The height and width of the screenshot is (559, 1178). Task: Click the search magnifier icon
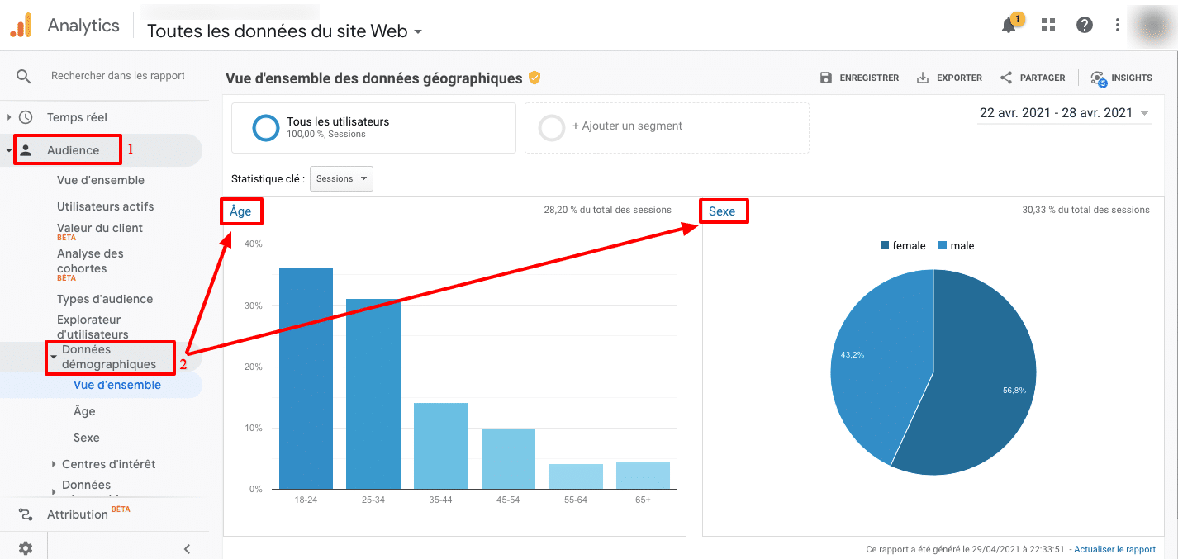click(24, 76)
